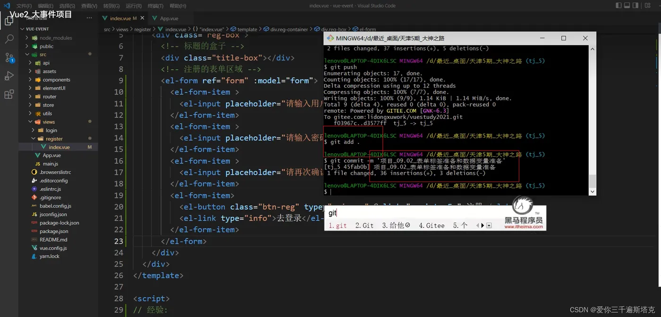The width and height of the screenshot is (661, 317).
Task: Collapse the views folder
Action: (x=30, y=122)
